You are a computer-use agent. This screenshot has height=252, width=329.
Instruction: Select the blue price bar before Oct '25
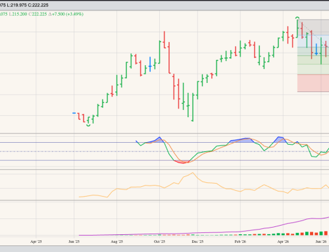tap(150, 64)
